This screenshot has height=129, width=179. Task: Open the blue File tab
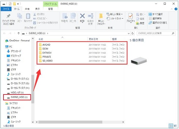(x=6, y=9)
